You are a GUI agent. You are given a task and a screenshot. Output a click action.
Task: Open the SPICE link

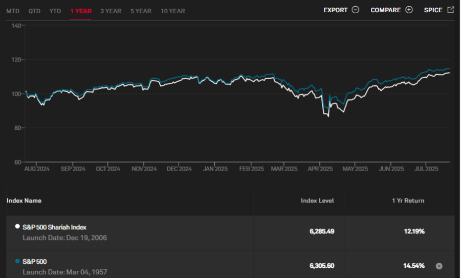click(x=433, y=10)
